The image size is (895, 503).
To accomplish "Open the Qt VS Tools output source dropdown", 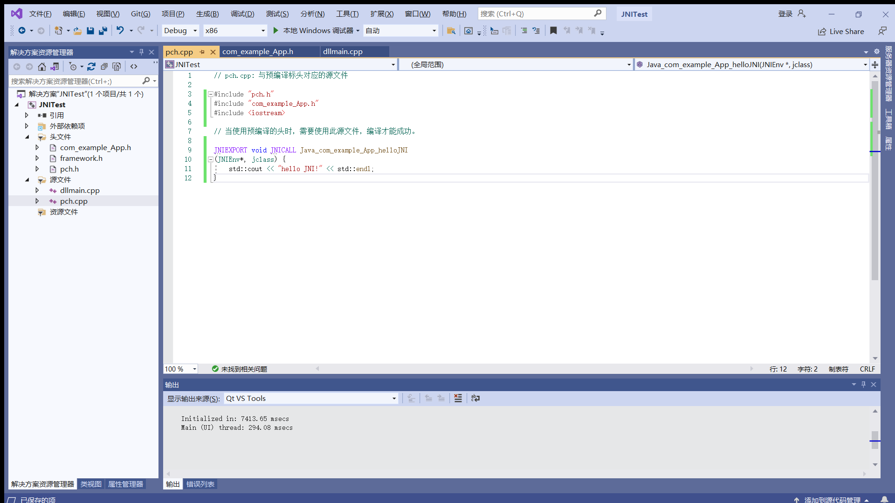I will 394,399.
